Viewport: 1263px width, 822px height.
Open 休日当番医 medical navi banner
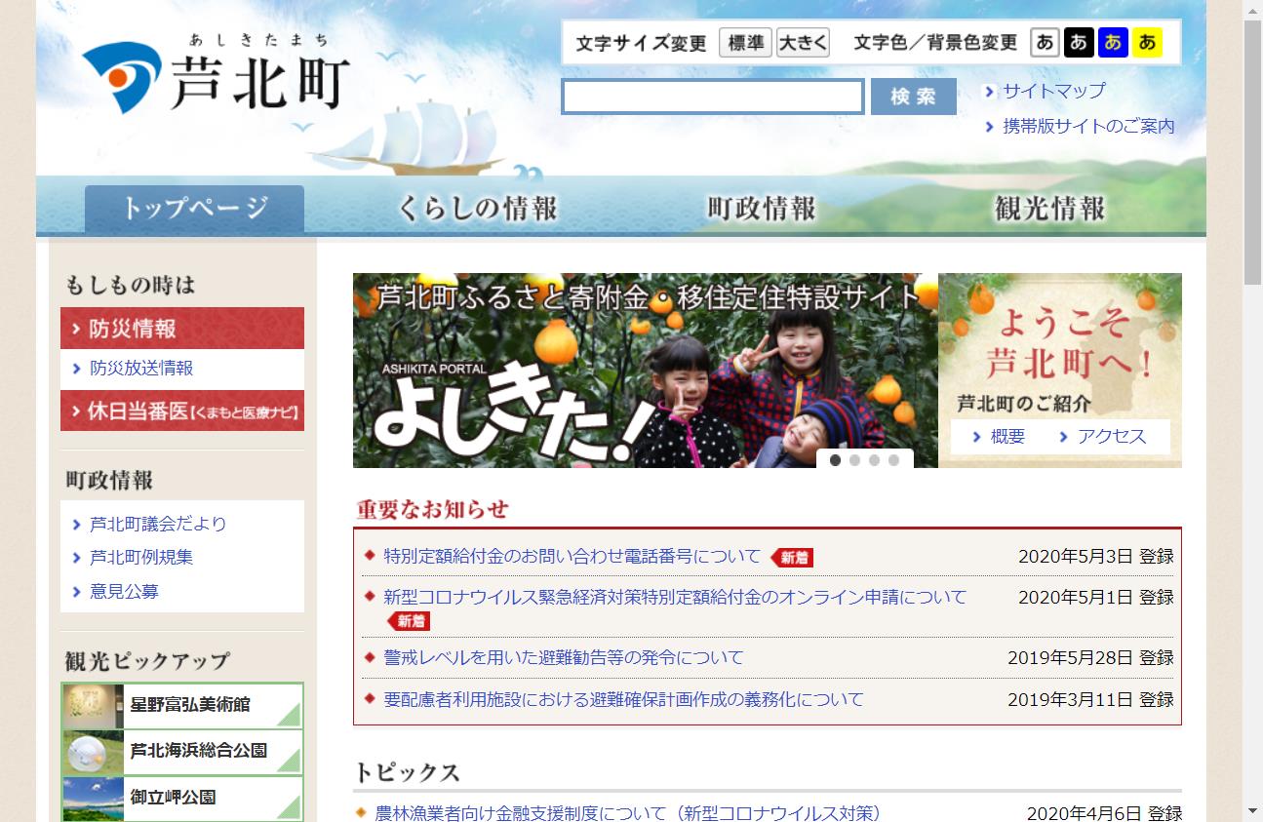182,411
